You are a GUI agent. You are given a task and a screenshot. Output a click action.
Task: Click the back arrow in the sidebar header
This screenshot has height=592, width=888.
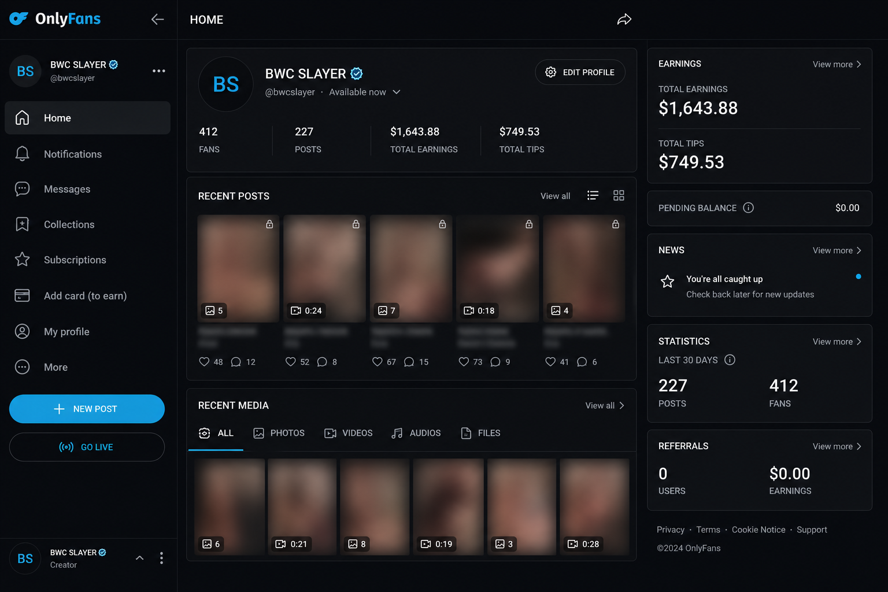tap(157, 19)
